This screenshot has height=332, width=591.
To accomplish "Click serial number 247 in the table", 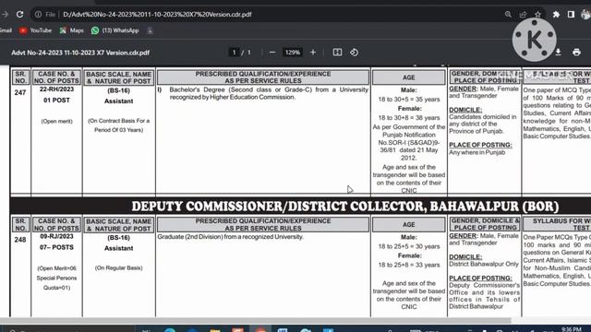I will (20, 92).
